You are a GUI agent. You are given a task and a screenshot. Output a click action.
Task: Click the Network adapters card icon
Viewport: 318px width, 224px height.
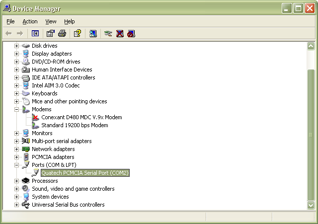point(26,149)
